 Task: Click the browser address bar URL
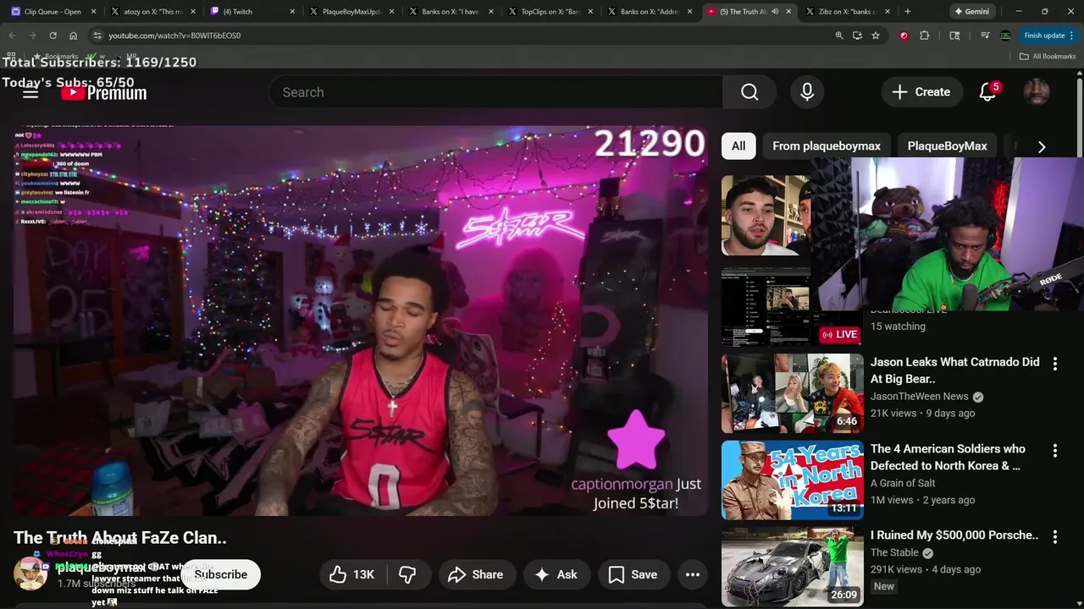coord(174,36)
